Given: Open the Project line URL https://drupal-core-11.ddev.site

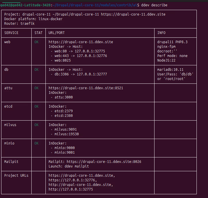Looking at the screenshot, I should (x=133, y=14).
